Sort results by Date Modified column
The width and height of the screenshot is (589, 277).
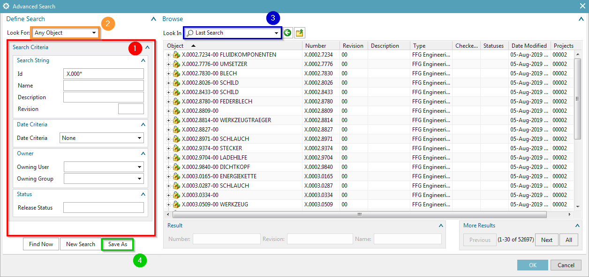529,46
